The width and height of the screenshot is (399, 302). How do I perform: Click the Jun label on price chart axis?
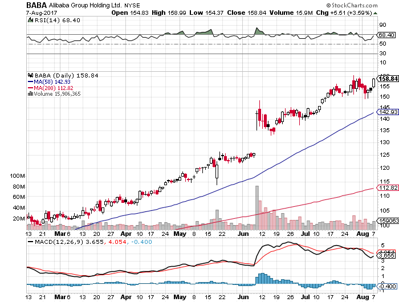pyautogui.click(x=243, y=234)
